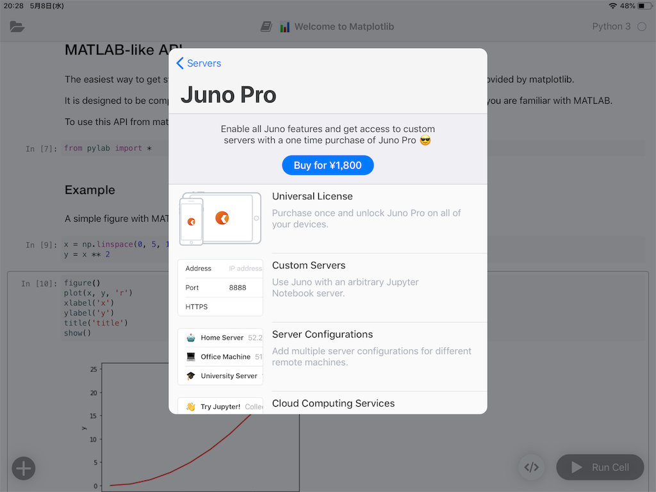656x492 pixels.
Task: Tap the Example heading in notebook
Action: pos(90,190)
